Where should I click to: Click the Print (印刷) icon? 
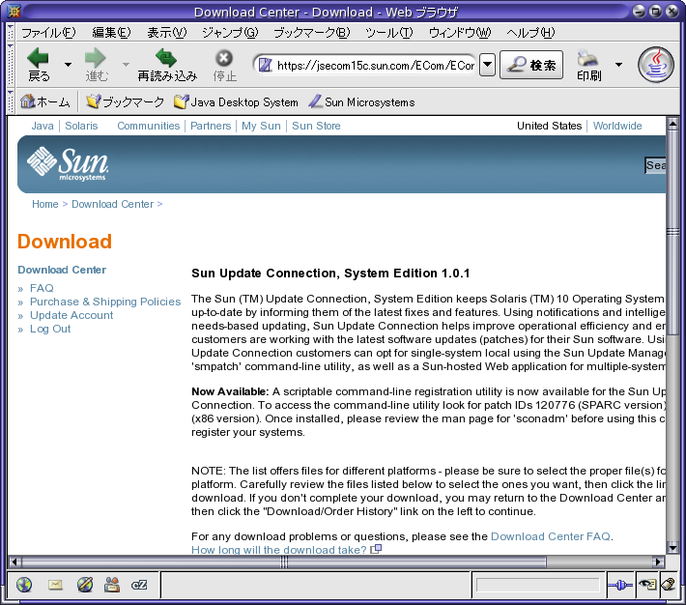(587, 58)
